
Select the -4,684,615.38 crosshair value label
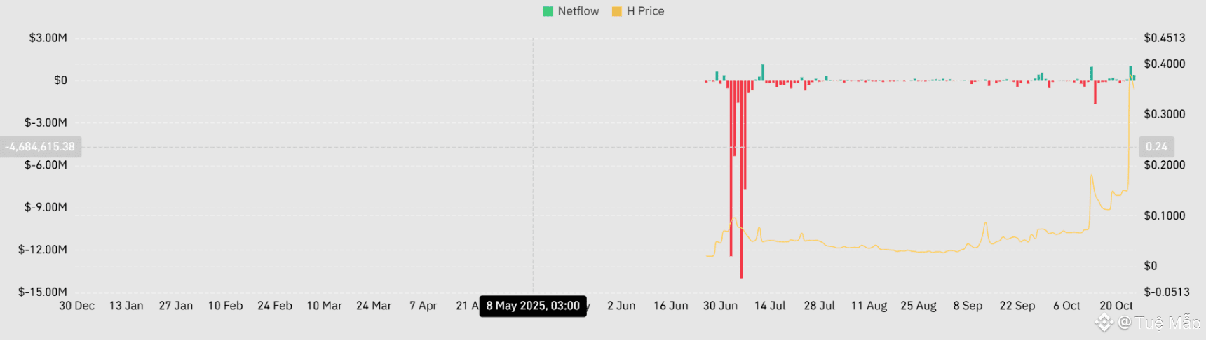[40, 147]
